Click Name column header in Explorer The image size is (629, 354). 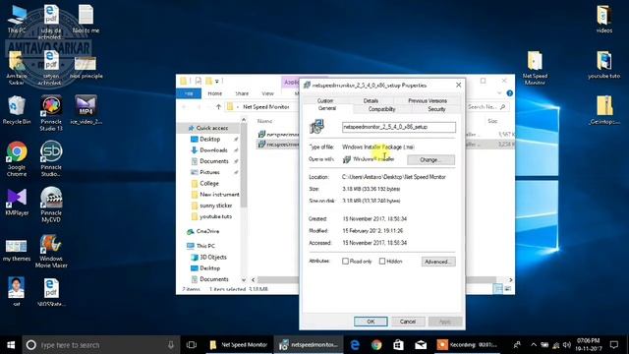[264, 121]
